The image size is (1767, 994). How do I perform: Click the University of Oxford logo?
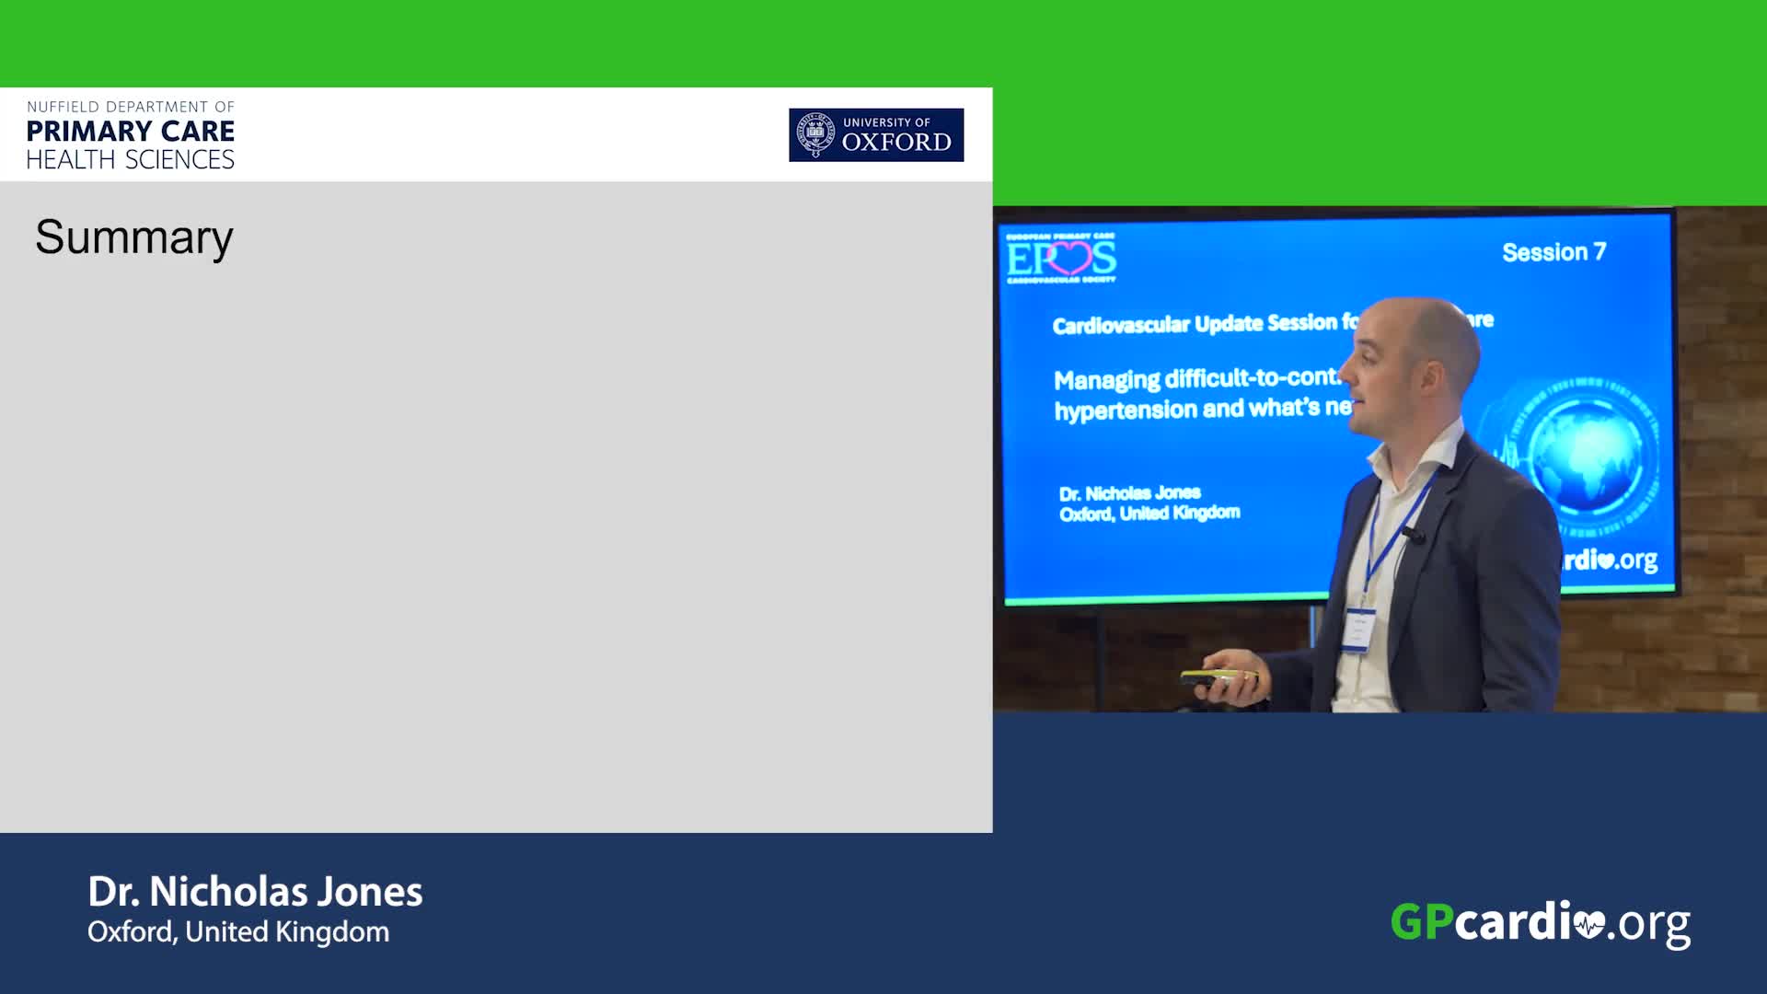tap(875, 135)
